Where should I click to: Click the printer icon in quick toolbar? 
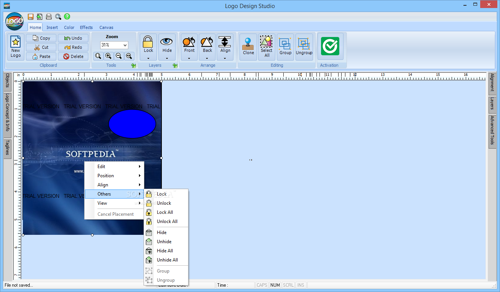point(49,16)
